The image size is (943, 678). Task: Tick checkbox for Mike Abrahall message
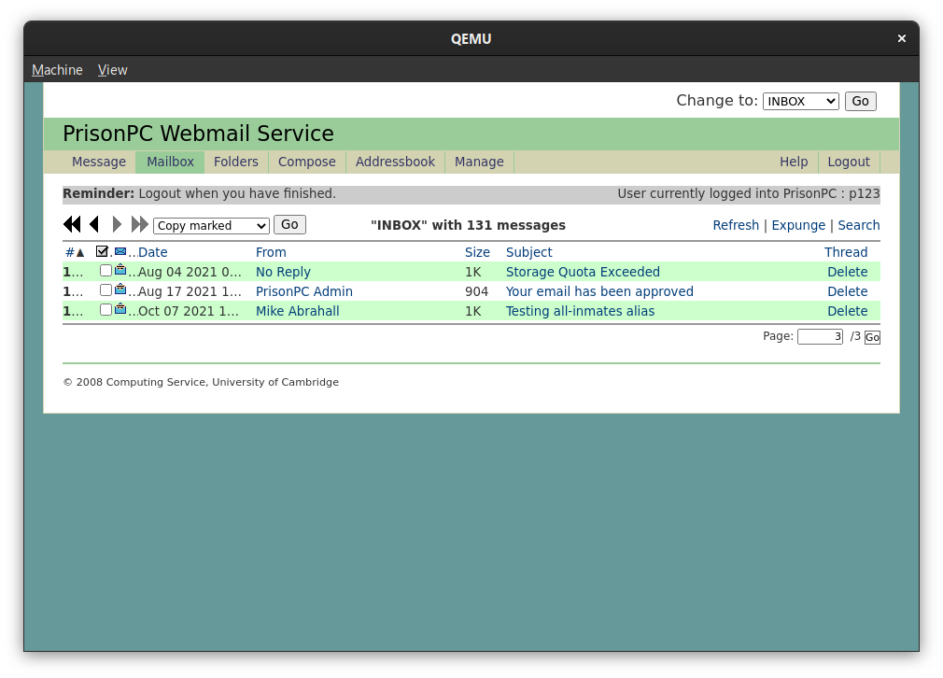click(106, 310)
